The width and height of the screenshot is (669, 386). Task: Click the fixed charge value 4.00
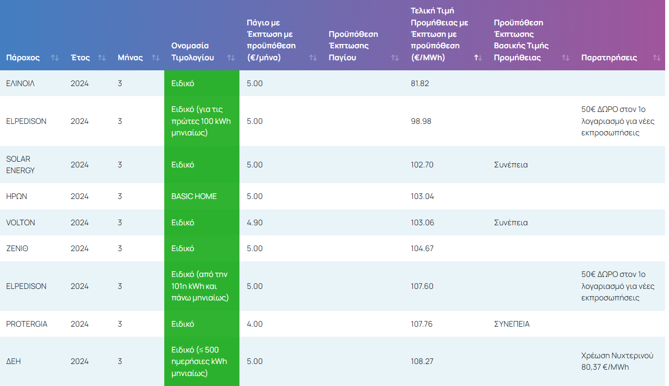click(255, 324)
